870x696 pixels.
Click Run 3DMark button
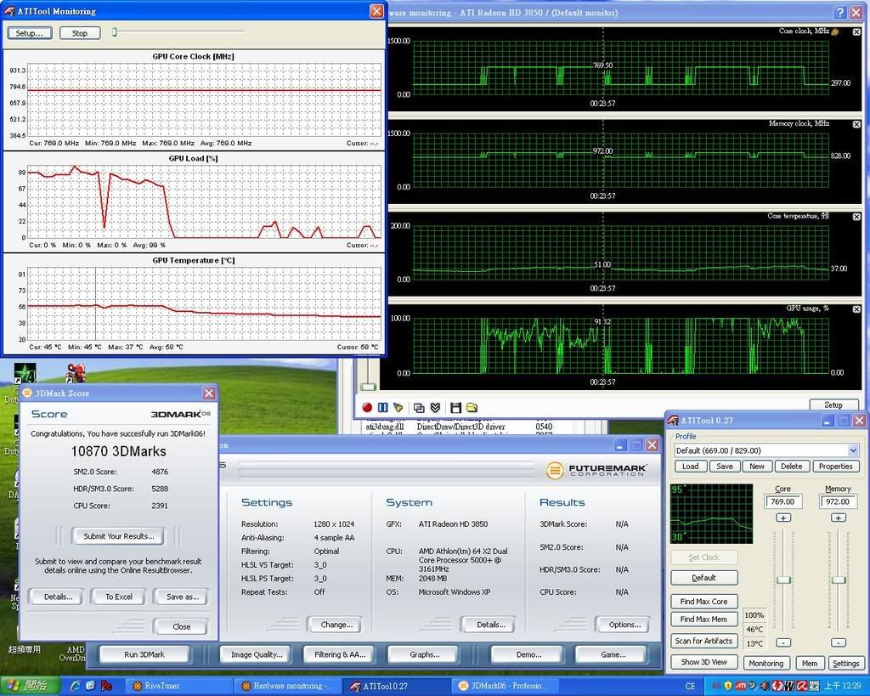144,655
